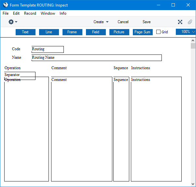The height and width of the screenshot is (187, 196).
Task: Select the Routing Name field
Action: 96,58
